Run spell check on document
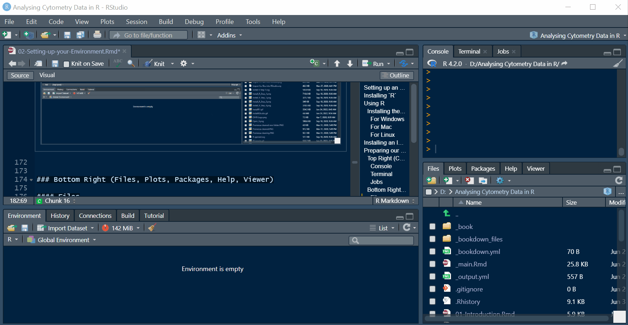 tap(118, 63)
